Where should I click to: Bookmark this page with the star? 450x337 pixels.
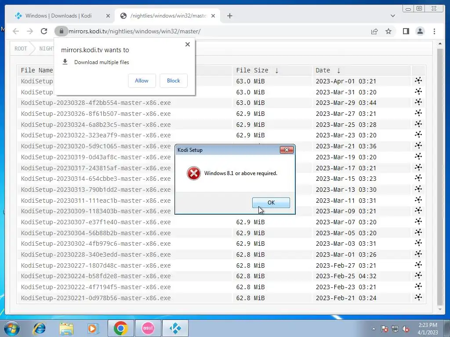click(388, 31)
